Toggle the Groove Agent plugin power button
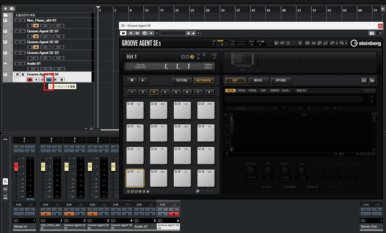The image size is (386, 233). (124, 33)
